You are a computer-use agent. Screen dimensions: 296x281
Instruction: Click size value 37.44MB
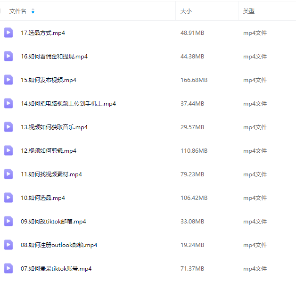coord(192,104)
